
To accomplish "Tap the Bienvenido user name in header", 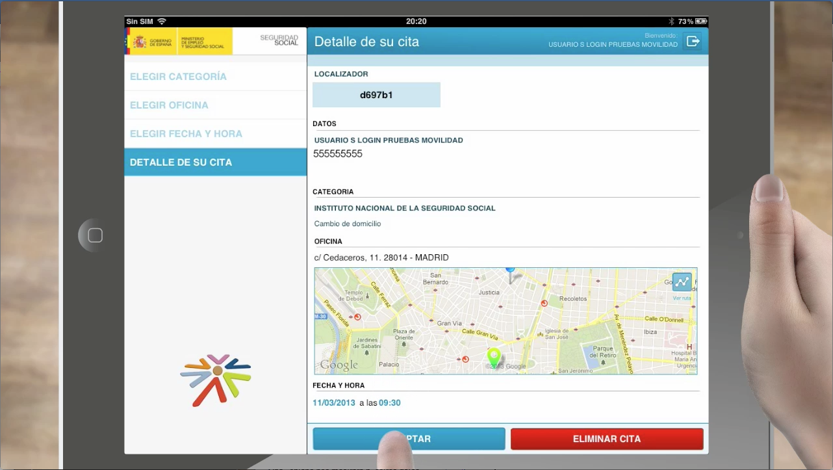I will (613, 45).
